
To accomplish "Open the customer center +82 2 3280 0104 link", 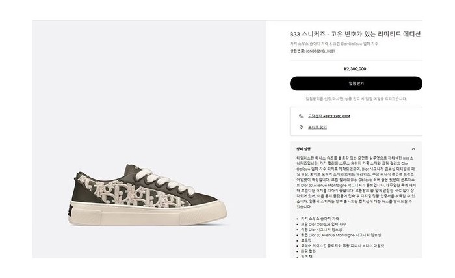I will 329,116.
